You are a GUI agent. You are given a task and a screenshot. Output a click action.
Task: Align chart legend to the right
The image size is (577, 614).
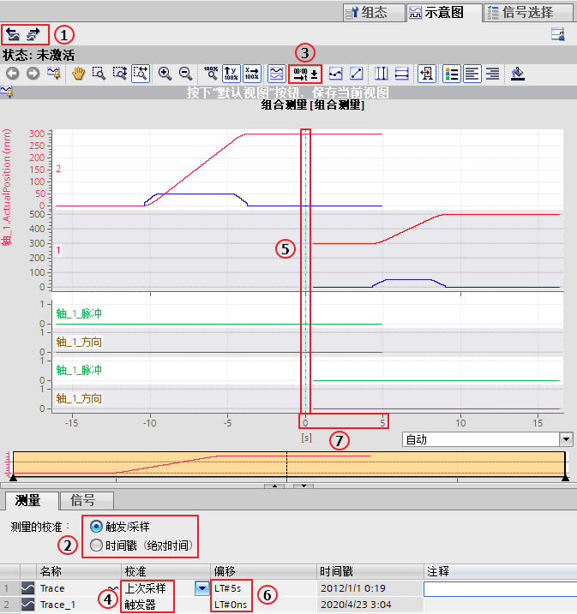point(492,74)
